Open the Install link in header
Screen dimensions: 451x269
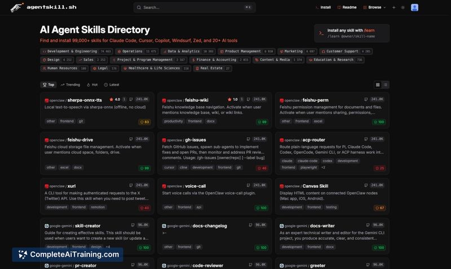click(x=322, y=7)
